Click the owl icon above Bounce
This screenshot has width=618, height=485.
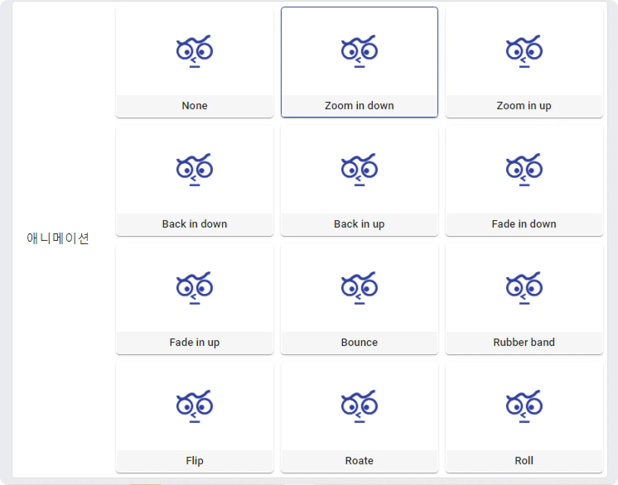[359, 288]
